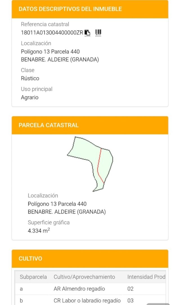Tap the Rústico class value
Viewport: 180px width, 305px height.
tap(30, 78)
